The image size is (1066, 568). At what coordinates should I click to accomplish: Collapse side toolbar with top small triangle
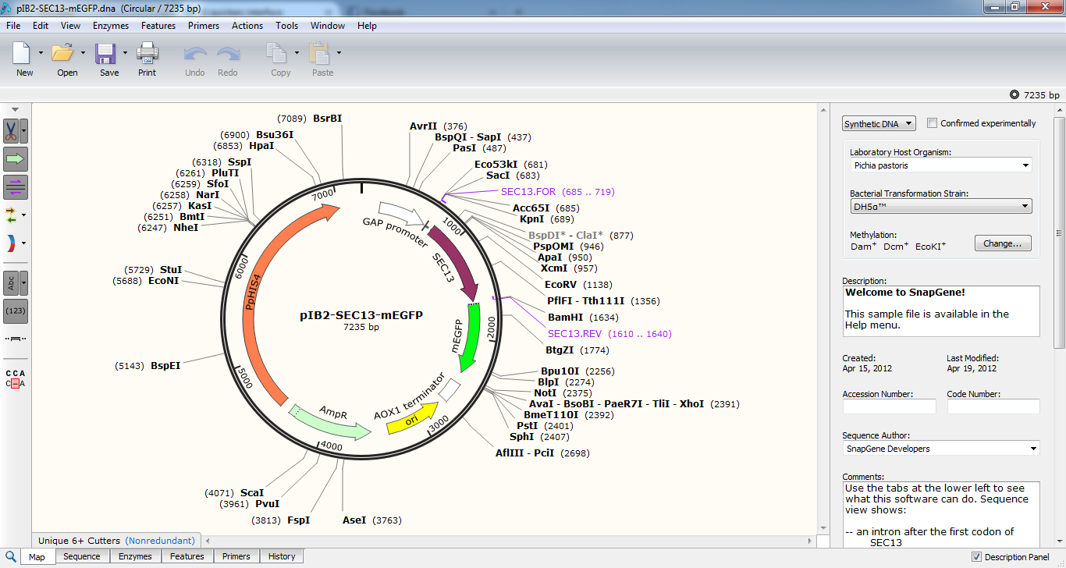point(16,108)
